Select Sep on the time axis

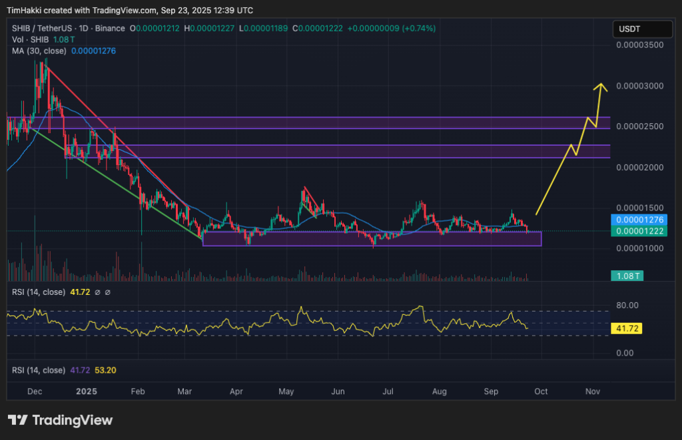click(492, 391)
